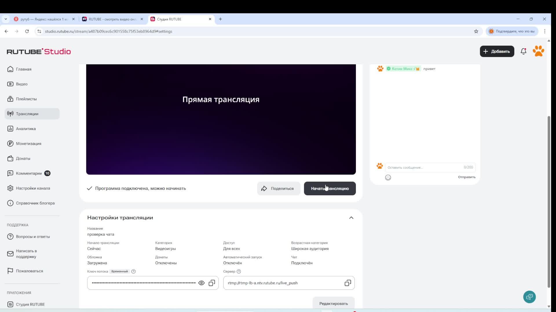This screenshot has height=312, width=556.
Task: Bookmark this page with star icon
Action: click(476, 31)
